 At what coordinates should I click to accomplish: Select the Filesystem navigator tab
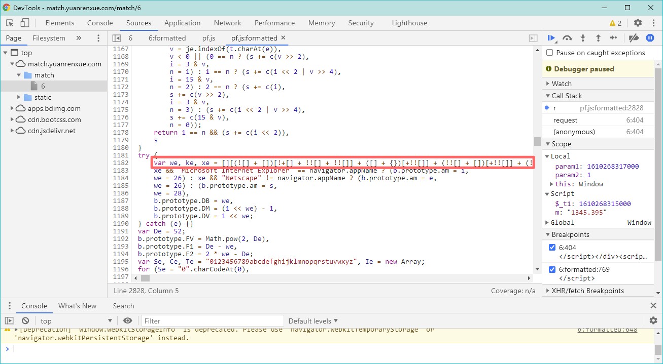pyautogui.click(x=49, y=38)
